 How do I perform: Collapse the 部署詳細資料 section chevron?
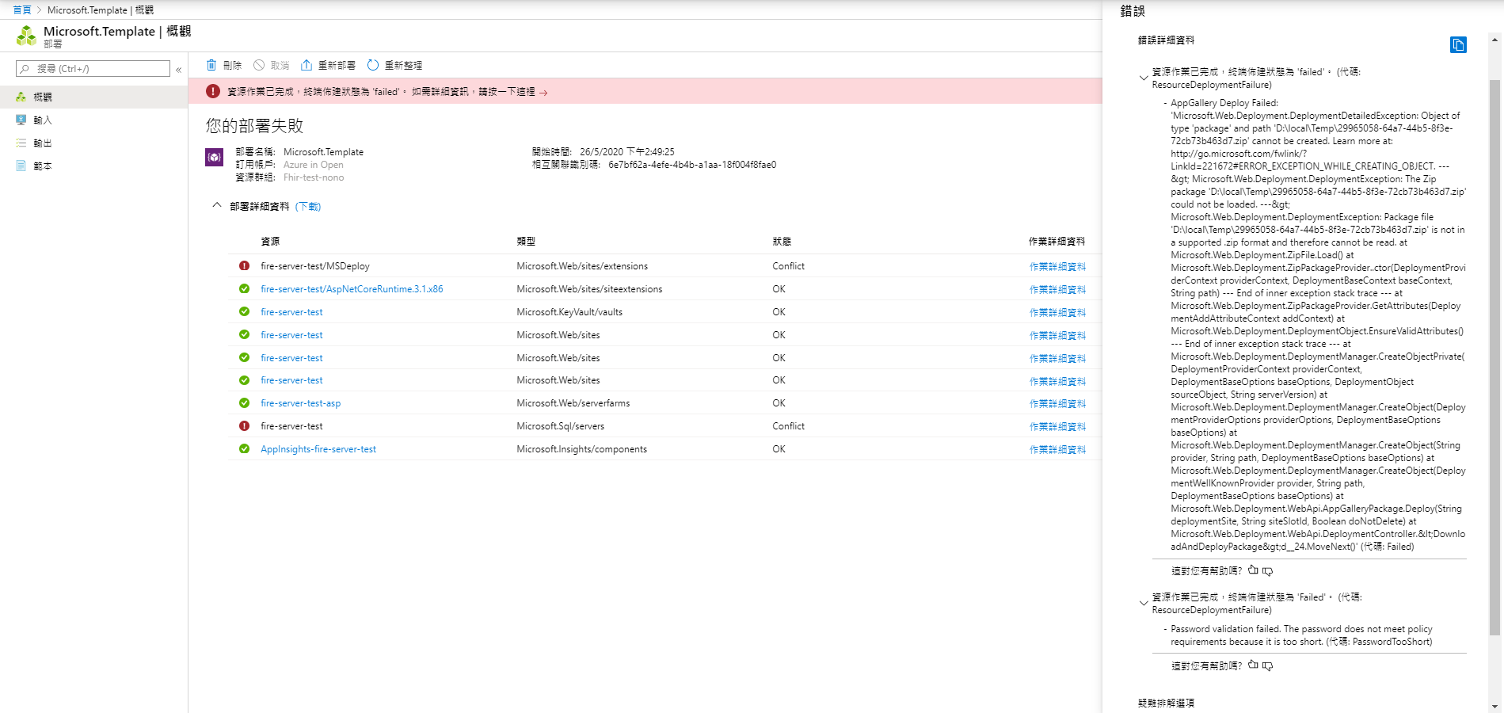click(x=217, y=205)
